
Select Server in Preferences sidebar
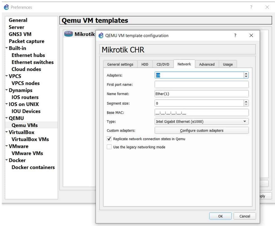[17, 27]
